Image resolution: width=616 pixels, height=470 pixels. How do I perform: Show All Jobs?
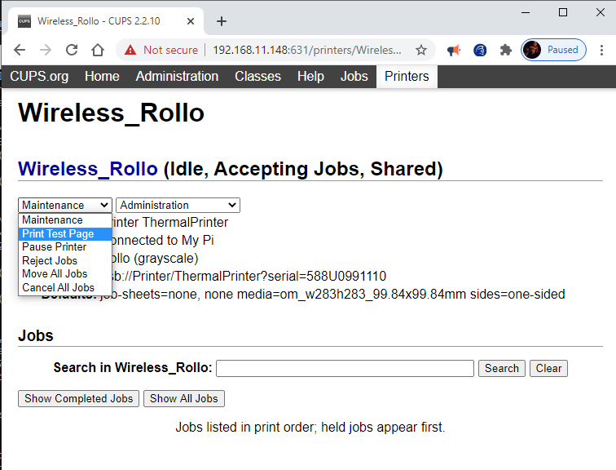coord(184,399)
